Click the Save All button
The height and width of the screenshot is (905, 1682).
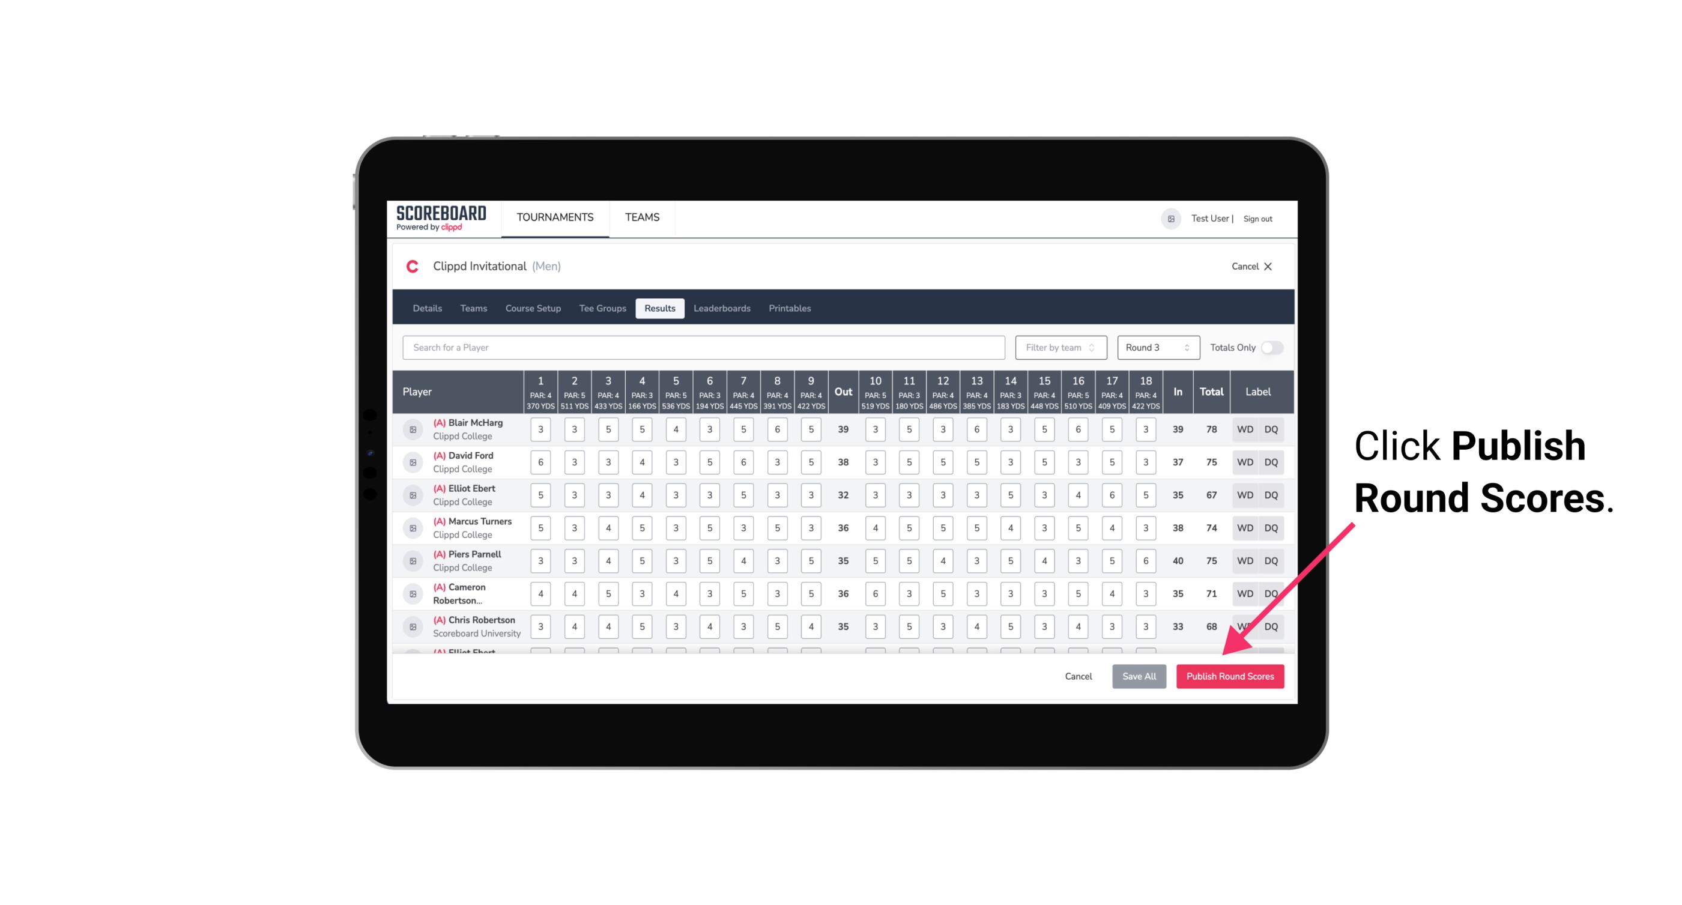(1140, 676)
